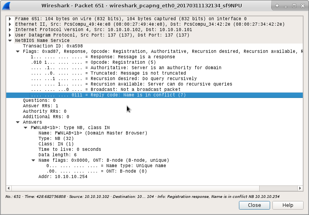Click the horizontal scrollbar right arrow

click(300, 188)
